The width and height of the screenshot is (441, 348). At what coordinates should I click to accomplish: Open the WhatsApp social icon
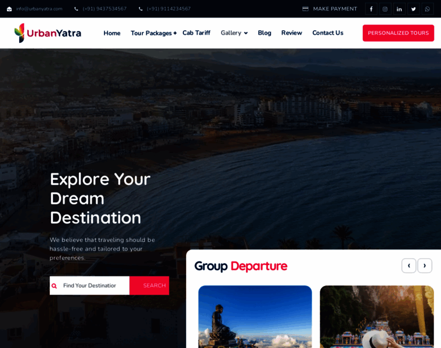[428, 9]
